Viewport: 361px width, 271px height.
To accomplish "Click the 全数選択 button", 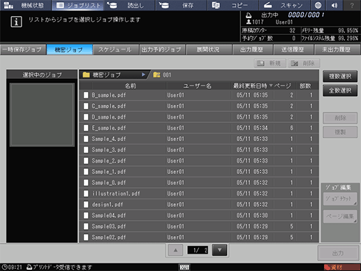I will pyautogui.click(x=340, y=90).
